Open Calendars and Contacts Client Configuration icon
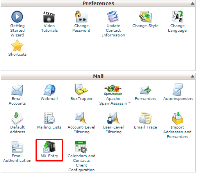Viewport: 198px width, 174px height. pos(81,147)
